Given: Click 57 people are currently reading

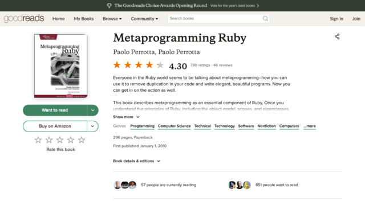Looking at the screenshot, I should (x=169, y=185).
